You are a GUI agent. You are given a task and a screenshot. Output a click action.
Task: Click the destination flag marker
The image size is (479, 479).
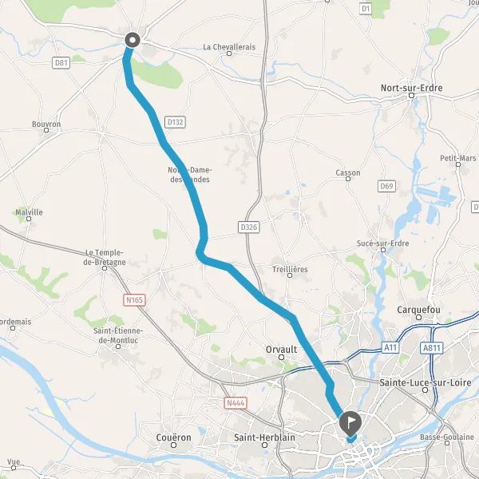350,424
